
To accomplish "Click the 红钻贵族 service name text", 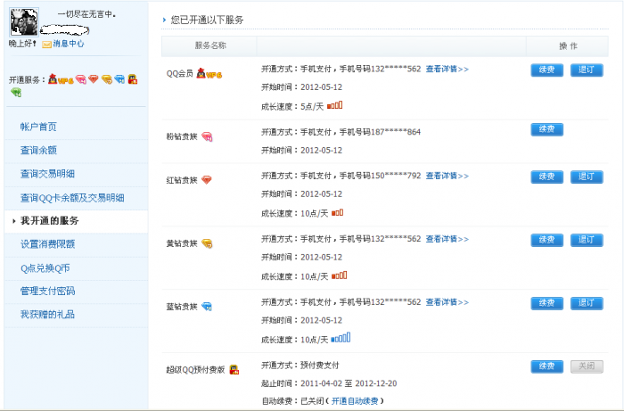I will (182, 181).
